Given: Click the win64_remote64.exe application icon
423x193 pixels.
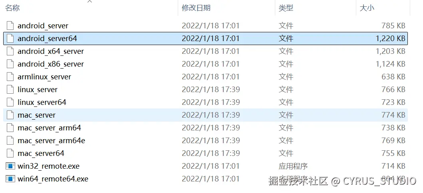Looking at the screenshot, I should [10, 179].
